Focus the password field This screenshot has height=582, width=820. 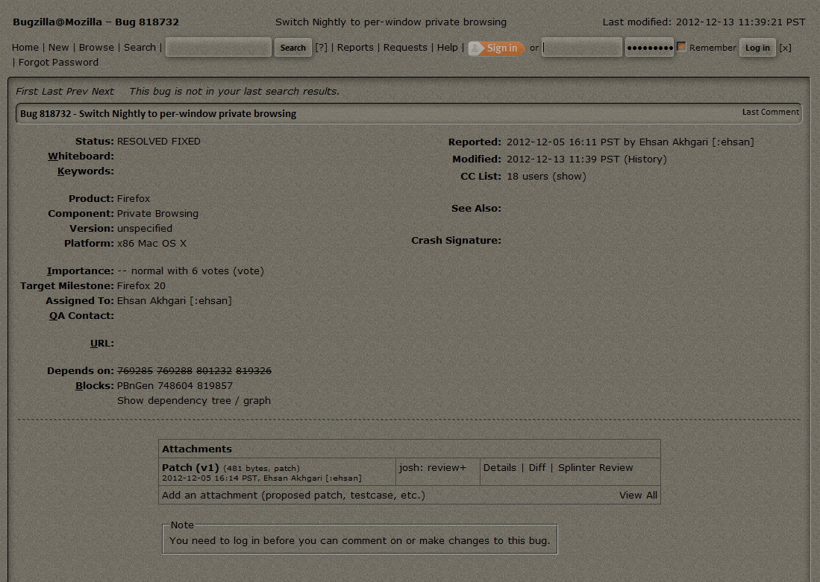tap(650, 47)
